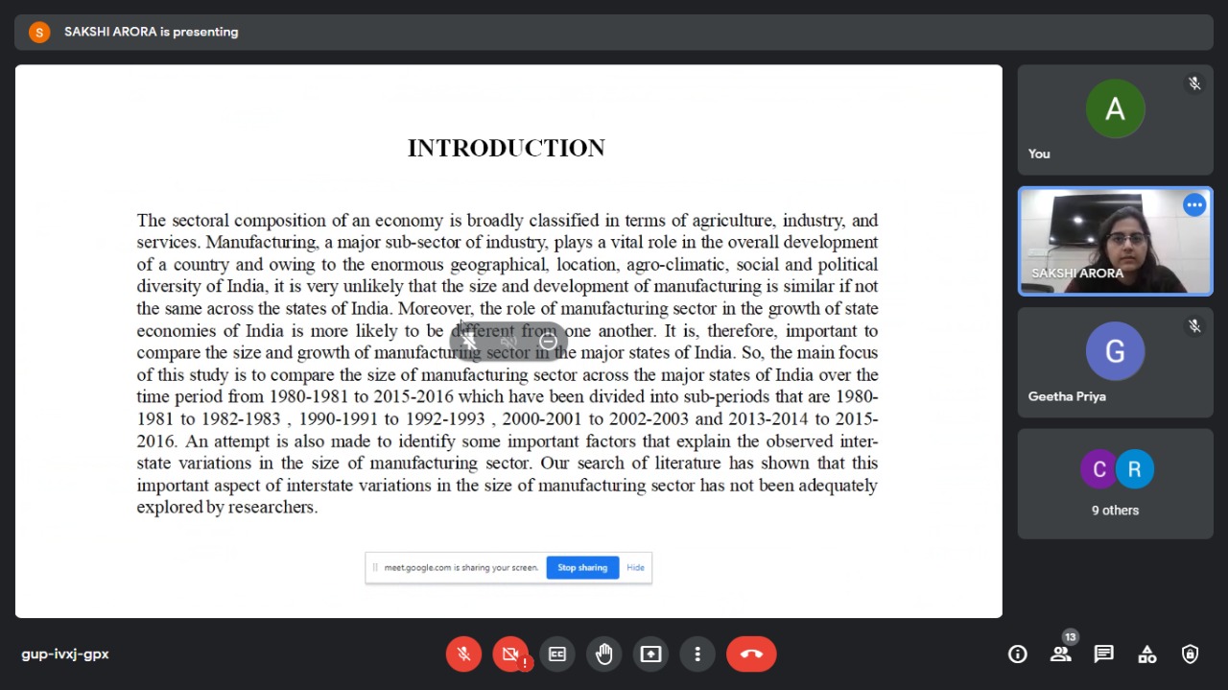Unmute the microphone in the bottom bar
The height and width of the screenshot is (690, 1228).
pos(463,654)
